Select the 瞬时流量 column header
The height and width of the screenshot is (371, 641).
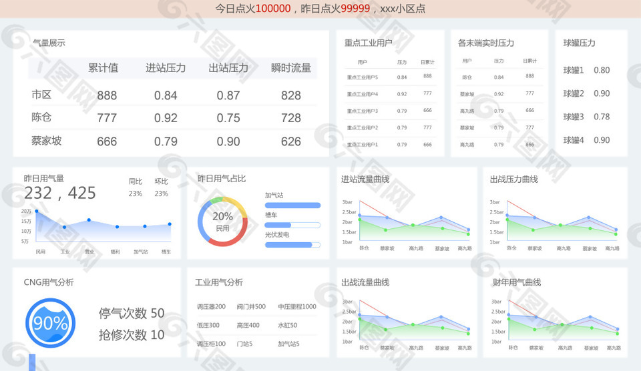click(x=290, y=68)
